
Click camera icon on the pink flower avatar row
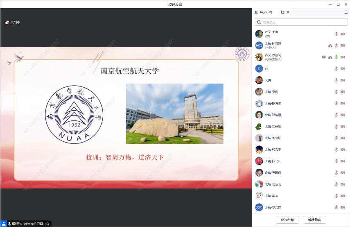tap(343, 161)
